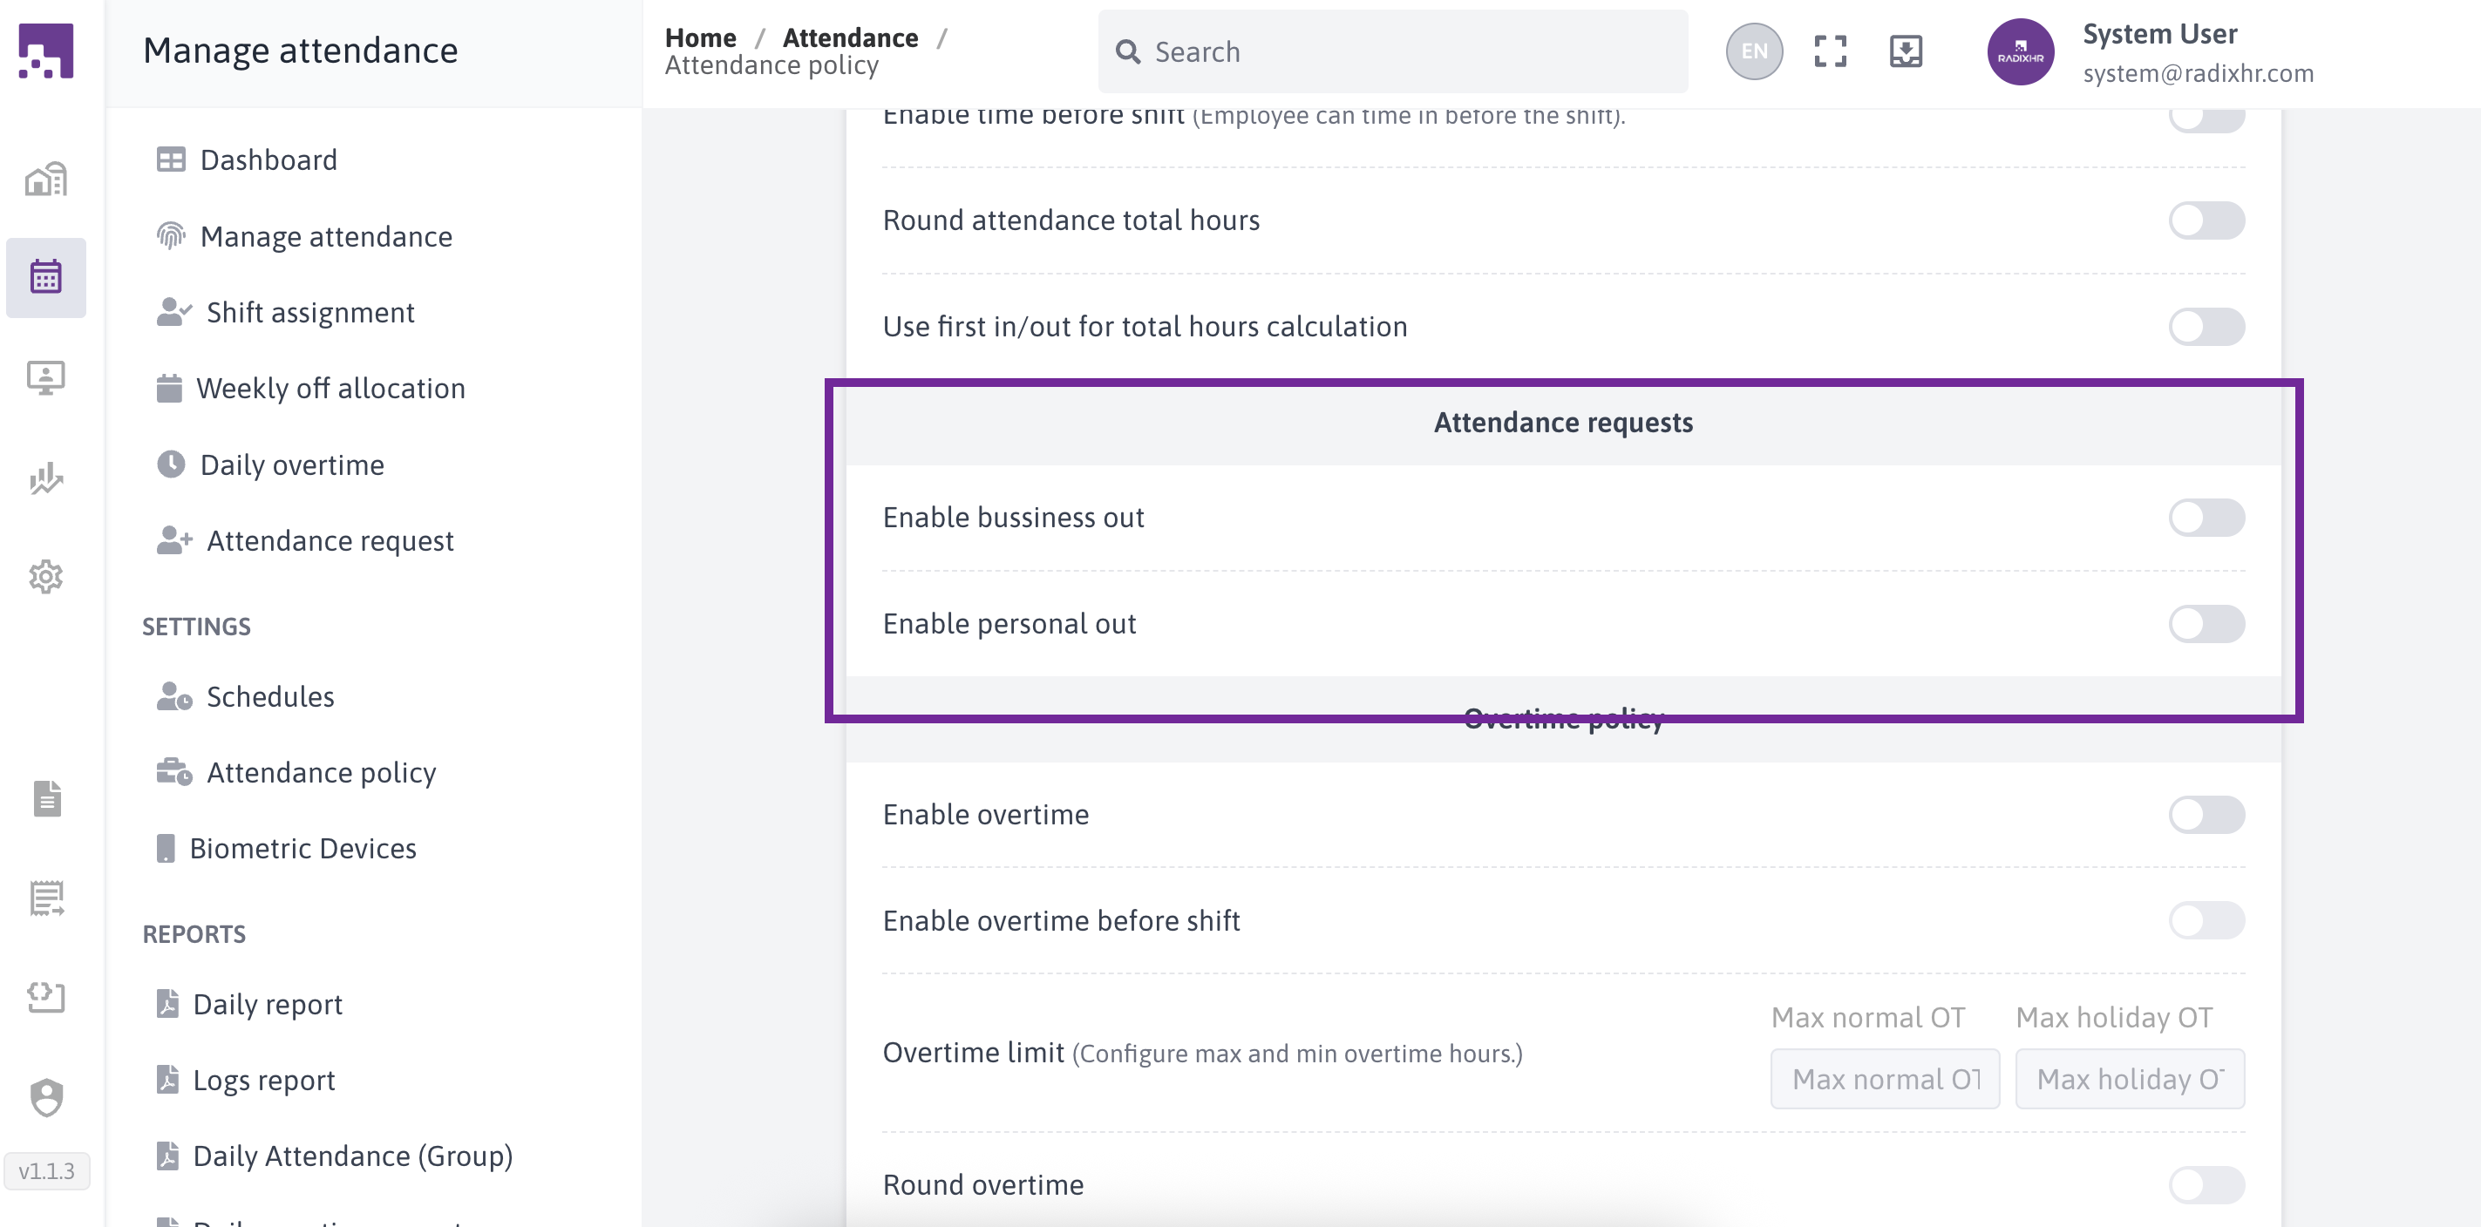Click the home dashboard icon in rail

45,180
